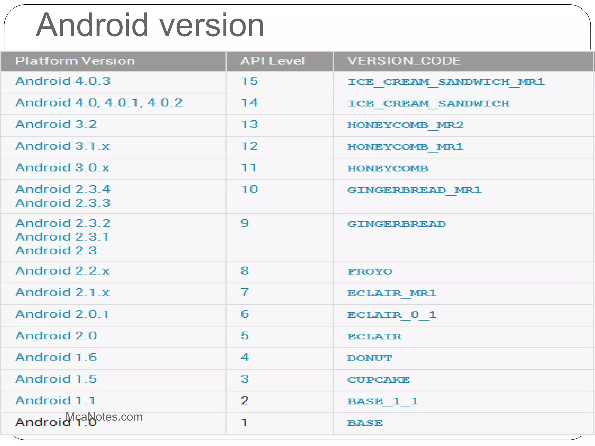Viewport: 595px width, 446px height.
Task: Click the 'Android 2.3.2' line
Action: [x=63, y=223]
